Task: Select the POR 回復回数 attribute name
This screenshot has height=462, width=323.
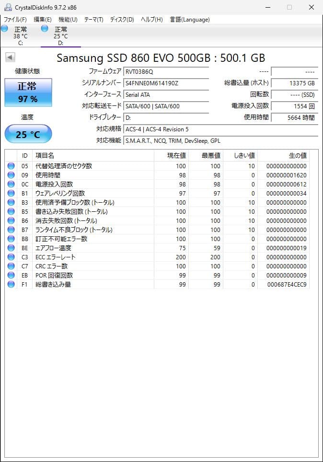Action: click(54, 275)
